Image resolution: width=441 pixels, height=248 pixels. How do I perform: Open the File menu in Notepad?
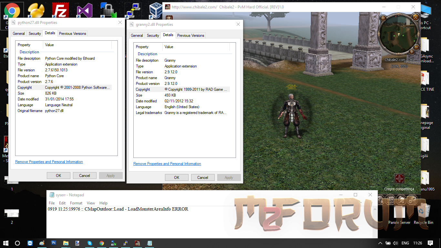pos(52,203)
